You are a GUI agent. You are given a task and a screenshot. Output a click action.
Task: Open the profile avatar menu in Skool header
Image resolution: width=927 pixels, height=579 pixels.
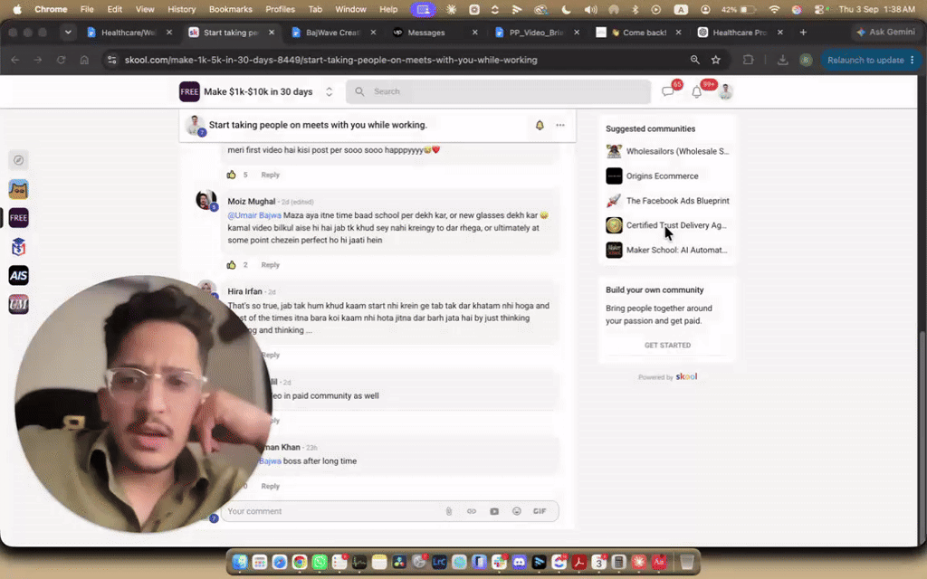725,91
